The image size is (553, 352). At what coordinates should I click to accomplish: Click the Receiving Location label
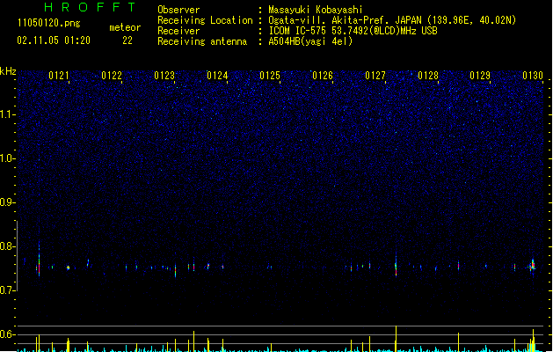click(x=205, y=20)
